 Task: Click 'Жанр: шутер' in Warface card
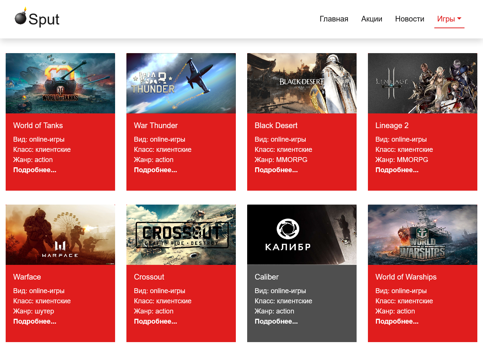point(34,311)
